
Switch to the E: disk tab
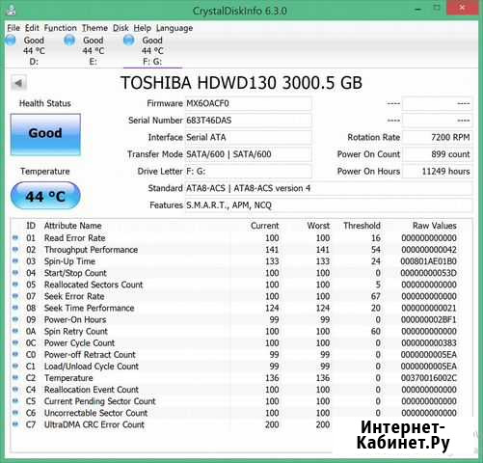click(94, 51)
